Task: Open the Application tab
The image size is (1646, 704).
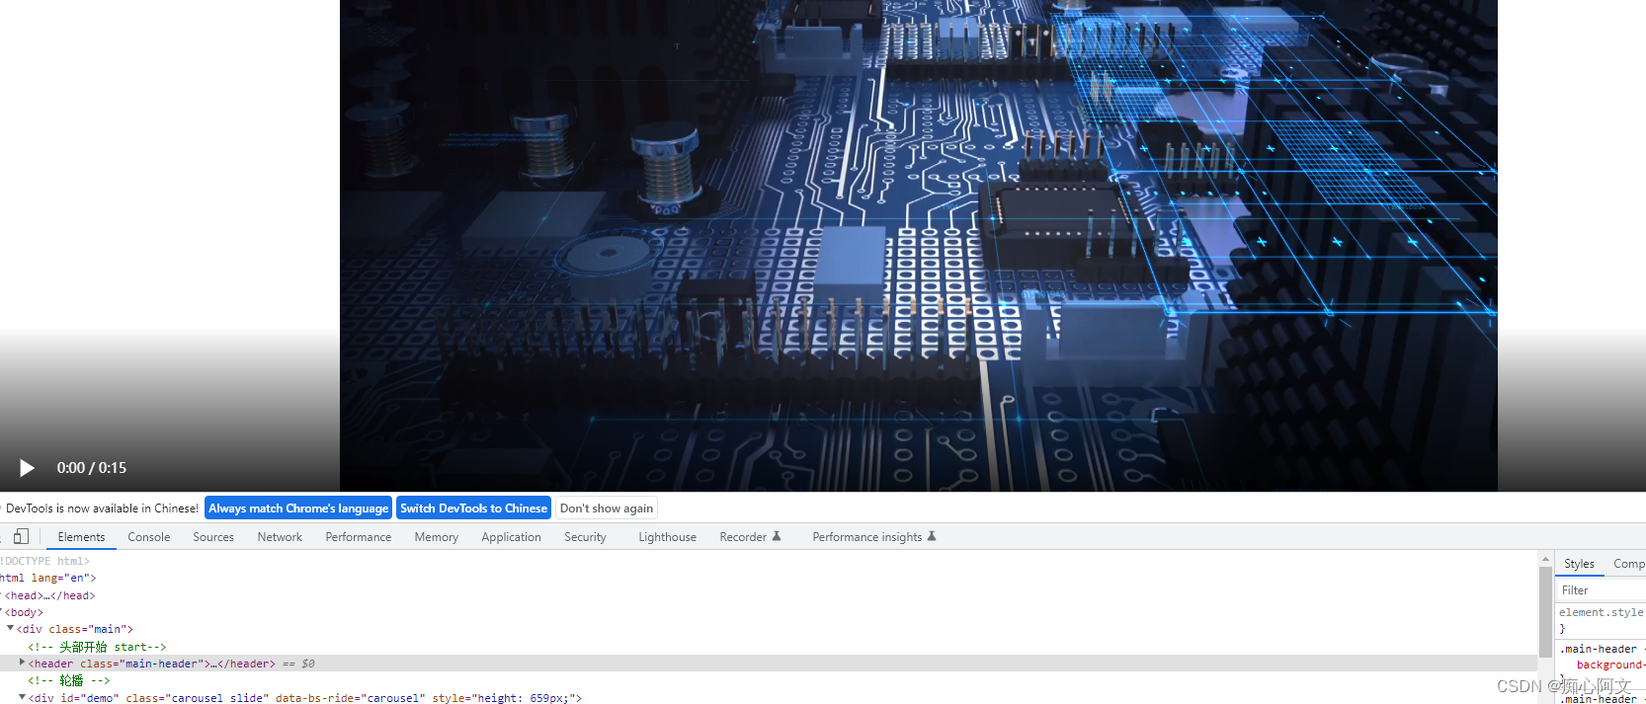Action: coord(512,537)
